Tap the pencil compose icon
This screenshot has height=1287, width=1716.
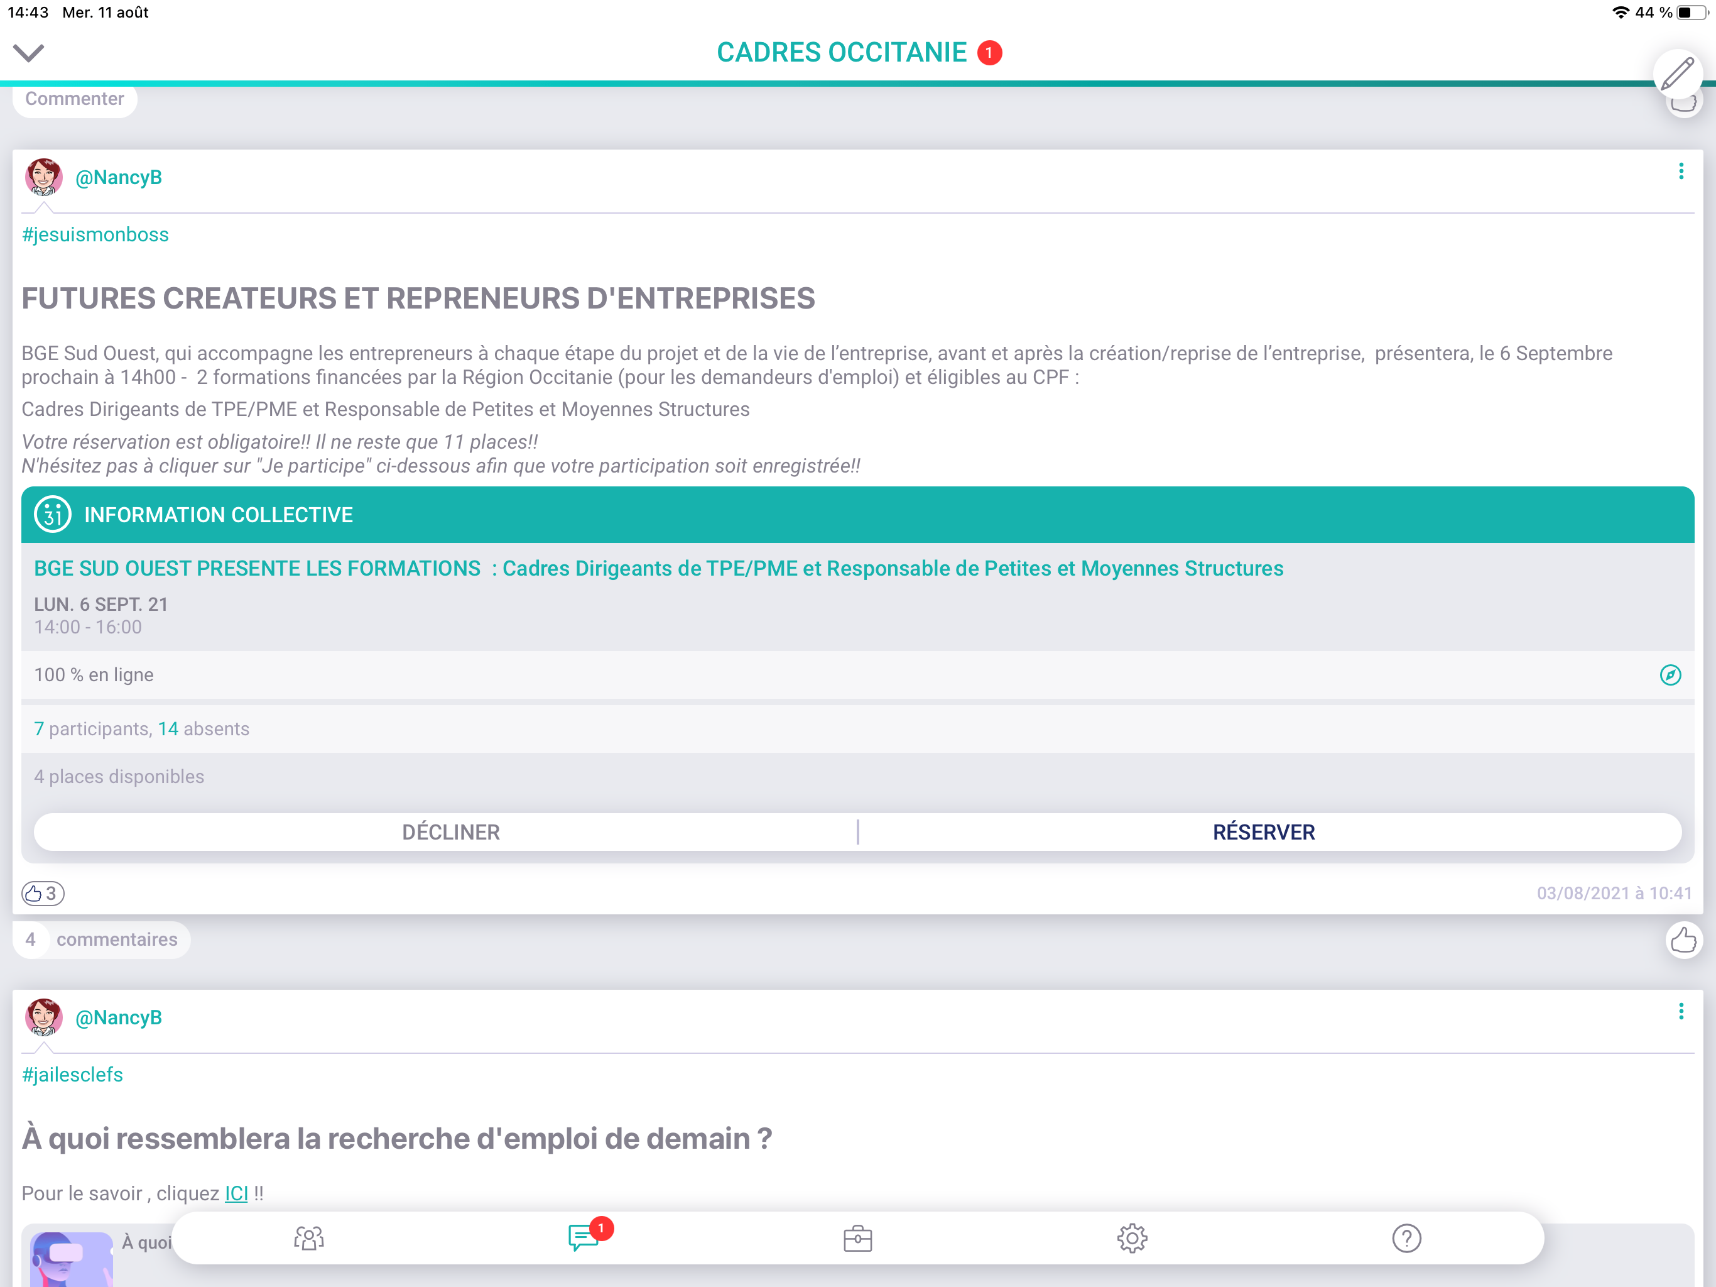coord(1676,74)
